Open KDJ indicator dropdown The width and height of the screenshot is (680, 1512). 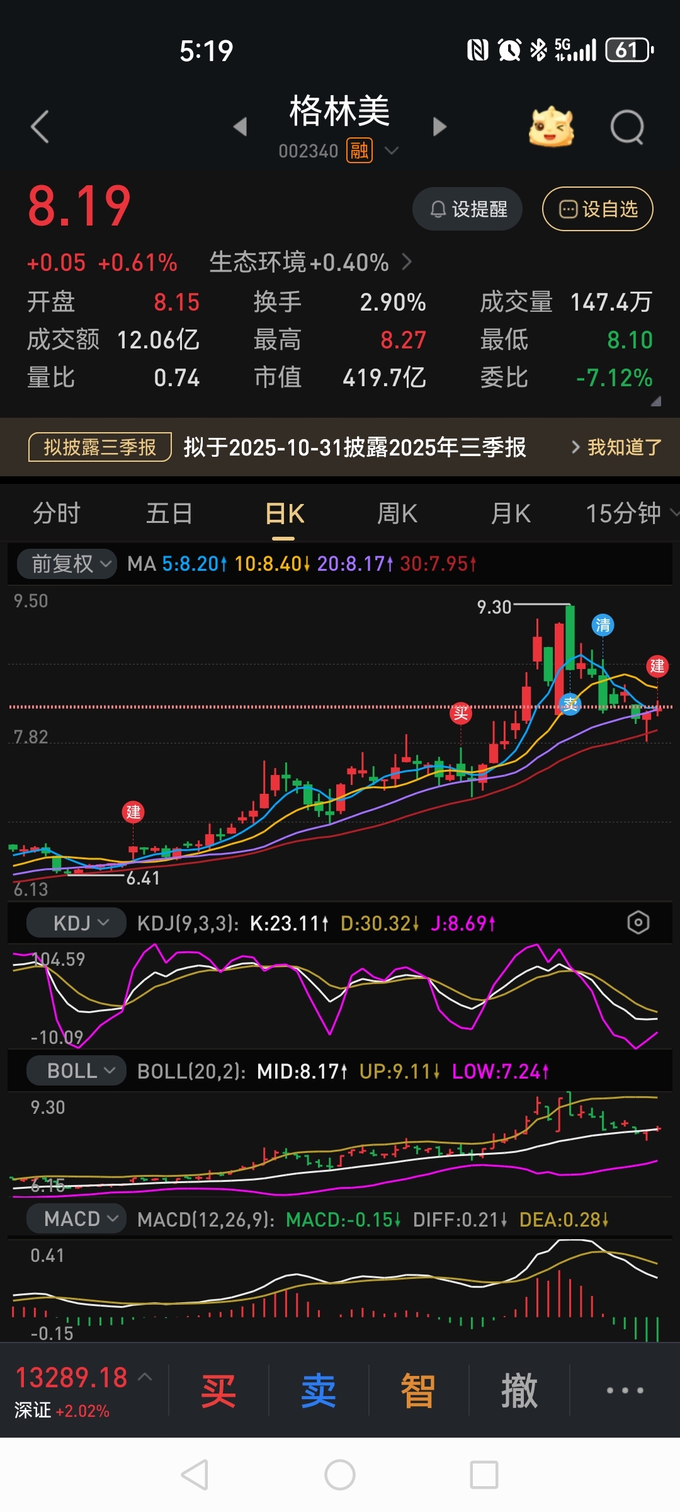point(76,923)
